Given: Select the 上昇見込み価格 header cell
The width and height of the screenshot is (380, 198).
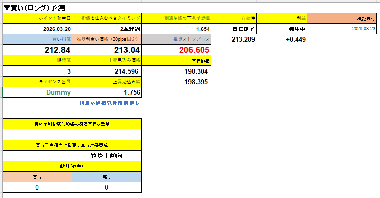Looking at the screenshot, I should [107, 60].
